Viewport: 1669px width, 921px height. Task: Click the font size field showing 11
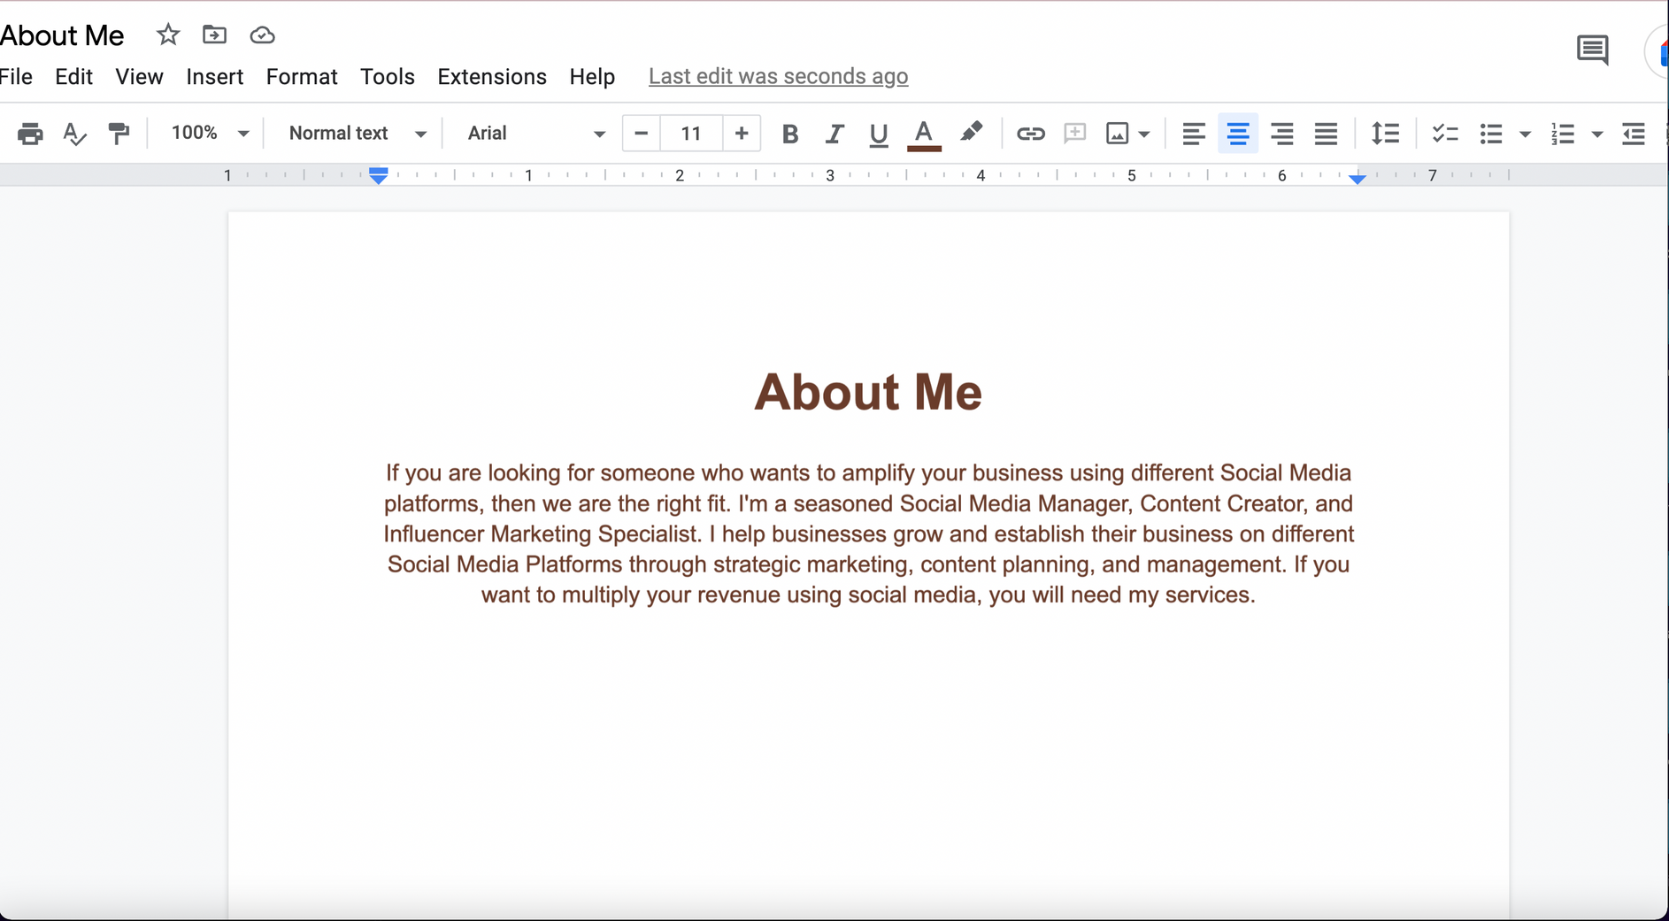coord(691,134)
